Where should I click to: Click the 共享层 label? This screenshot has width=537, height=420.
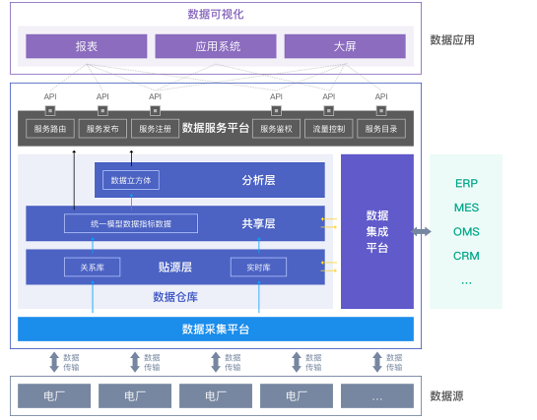(258, 223)
